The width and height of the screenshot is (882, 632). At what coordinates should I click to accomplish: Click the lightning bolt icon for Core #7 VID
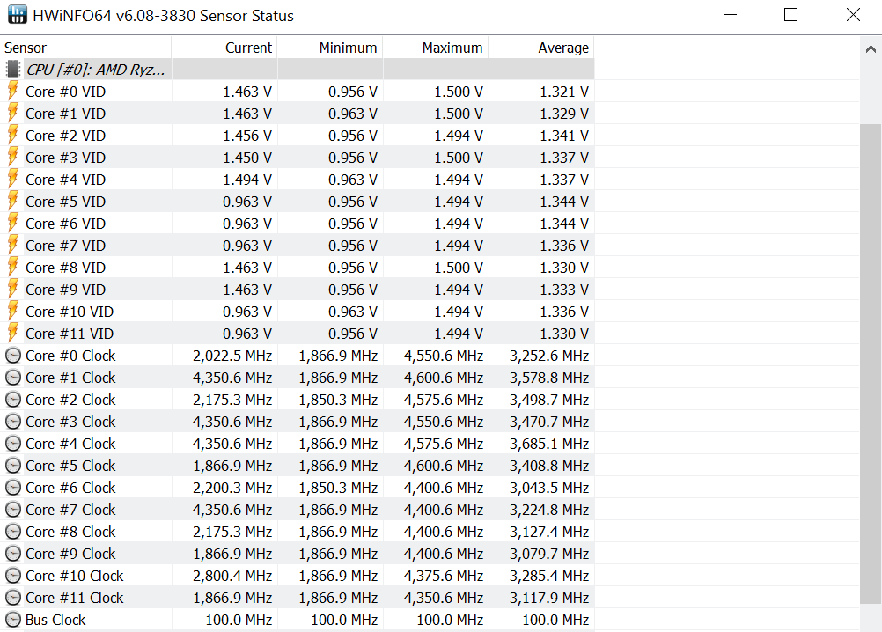click(x=13, y=246)
